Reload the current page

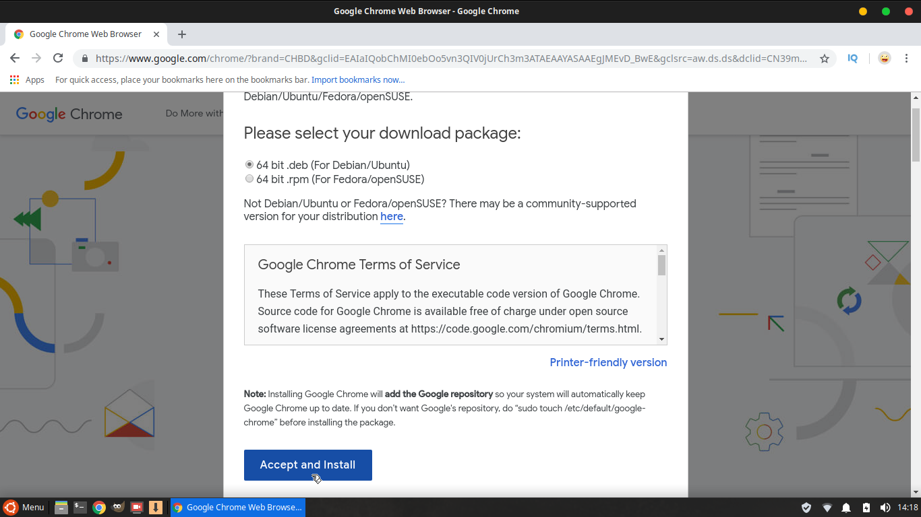pos(58,59)
